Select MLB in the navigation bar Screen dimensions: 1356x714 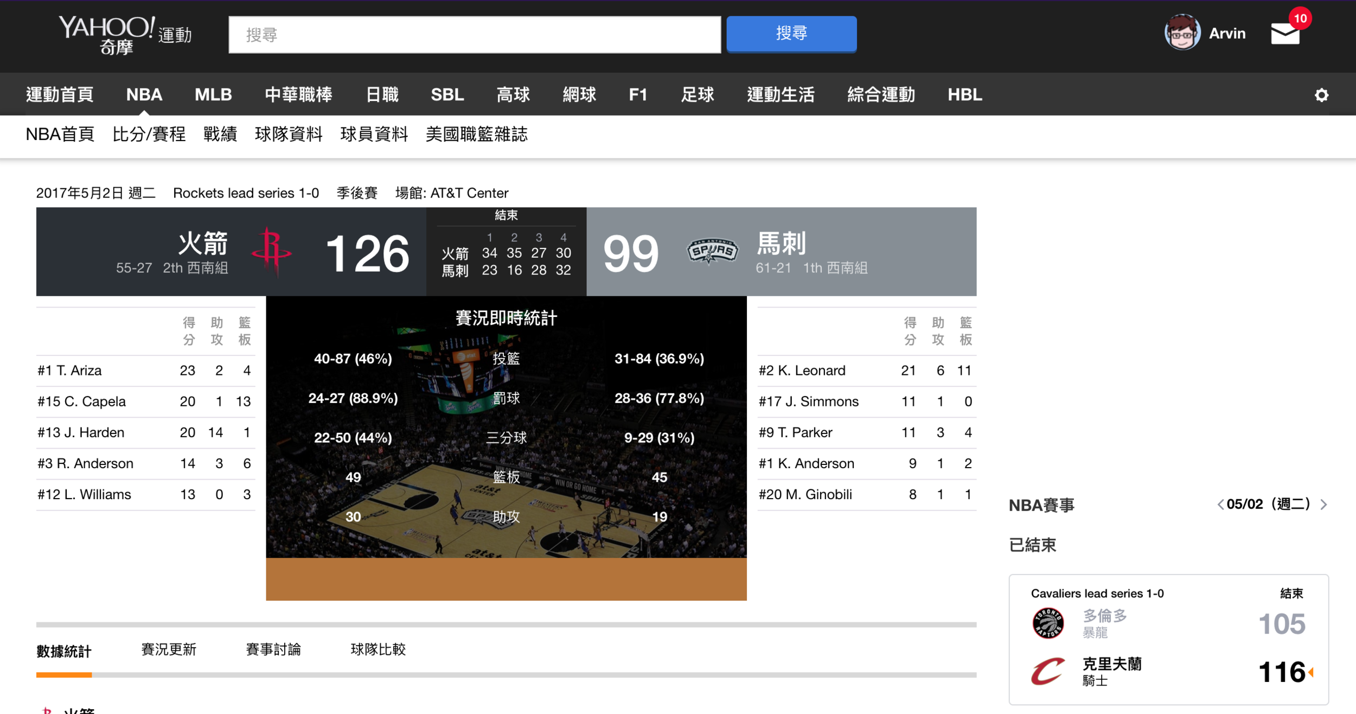tap(213, 95)
